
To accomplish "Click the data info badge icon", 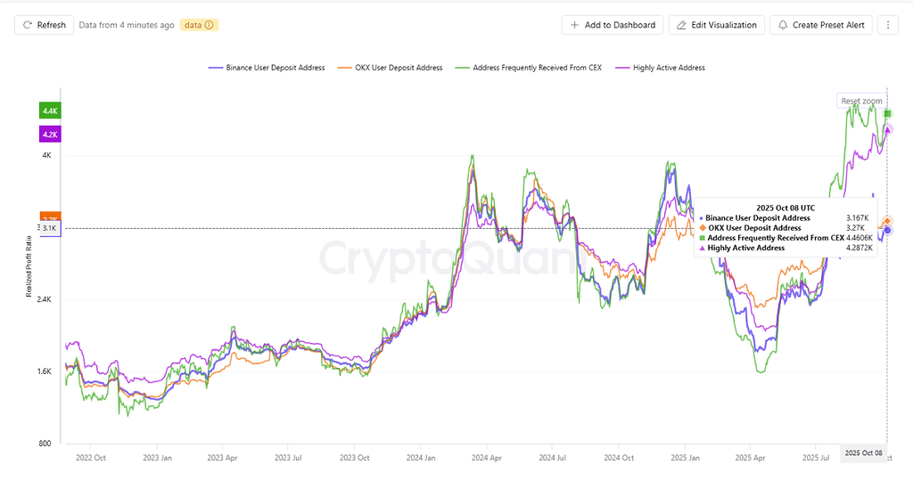I will coord(210,25).
